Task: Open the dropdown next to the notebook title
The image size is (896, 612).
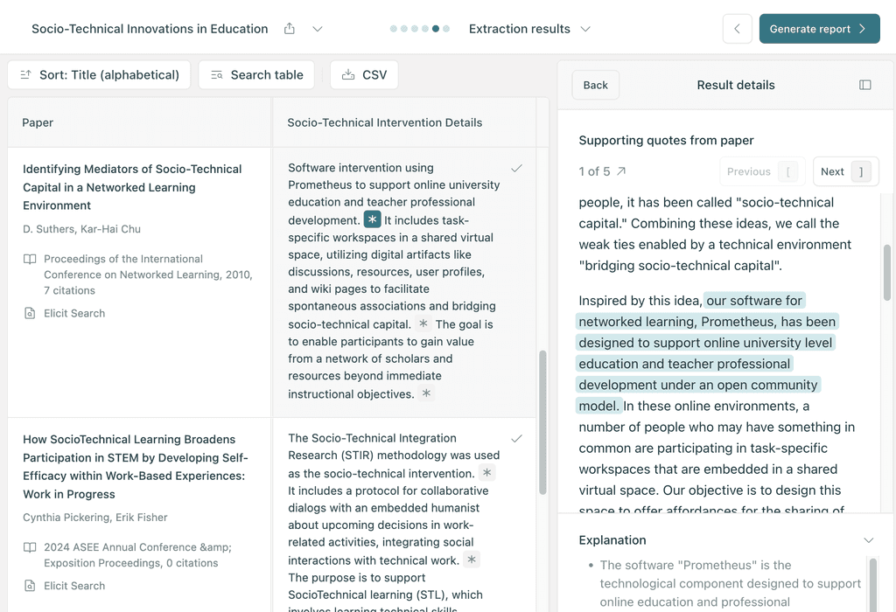Action: (317, 28)
